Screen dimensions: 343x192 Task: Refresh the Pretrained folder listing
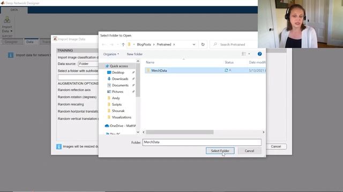click(x=203, y=44)
